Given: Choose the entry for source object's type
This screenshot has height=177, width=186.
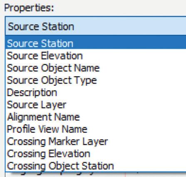Looking at the screenshot, I should (96, 80).
